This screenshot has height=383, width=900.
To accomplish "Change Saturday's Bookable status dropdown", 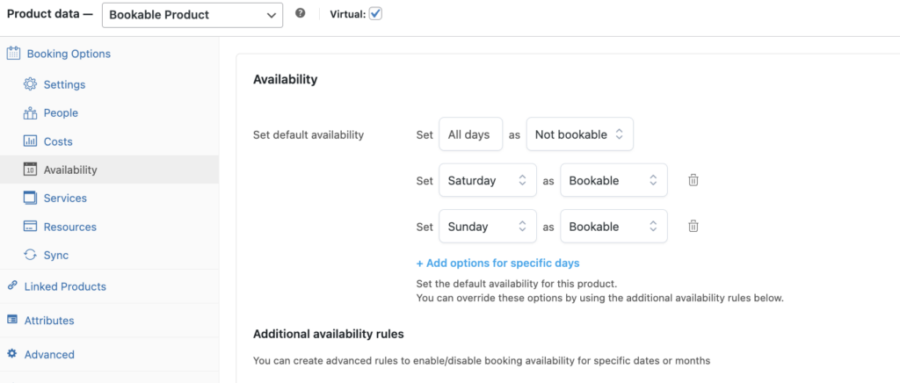I will point(613,180).
